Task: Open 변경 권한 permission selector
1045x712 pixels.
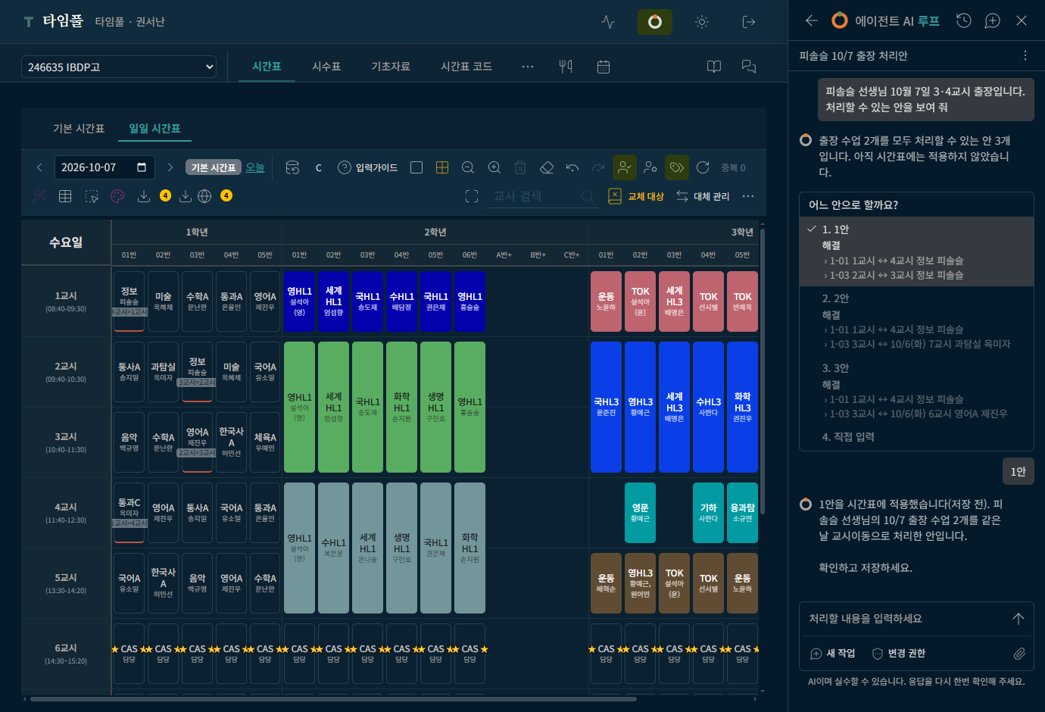Action: [899, 653]
